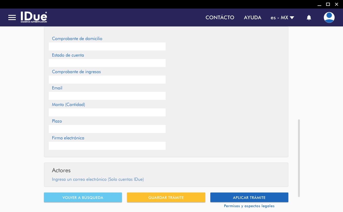The width and height of the screenshot is (343, 212).
Task: Focus the Monto (Cantidad) input field
Action: pos(107,112)
